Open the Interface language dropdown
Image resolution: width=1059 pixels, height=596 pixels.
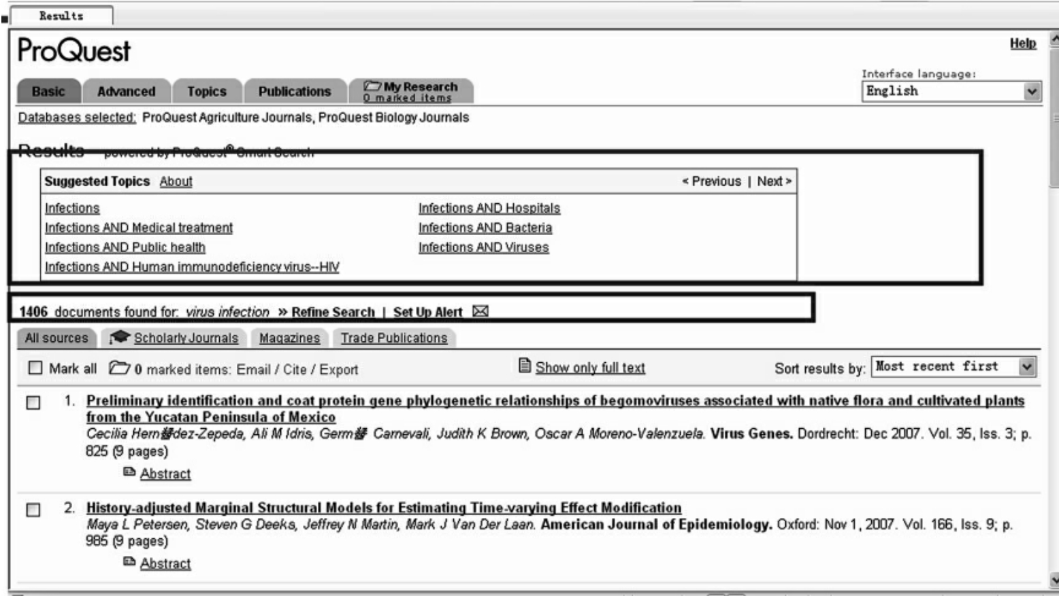(x=951, y=91)
